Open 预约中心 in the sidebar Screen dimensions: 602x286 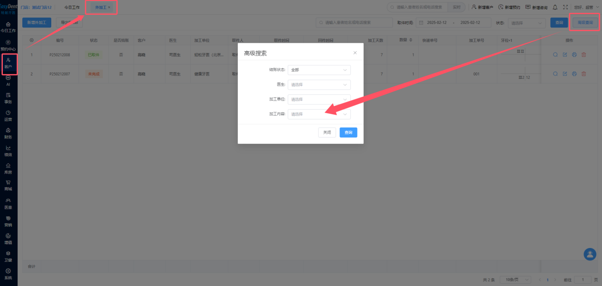tap(8, 46)
